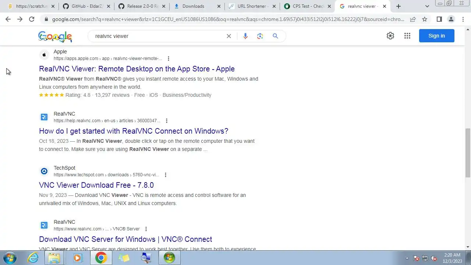Click the address bar URL
471x265 pixels.
pyautogui.click(x=228, y=19)
